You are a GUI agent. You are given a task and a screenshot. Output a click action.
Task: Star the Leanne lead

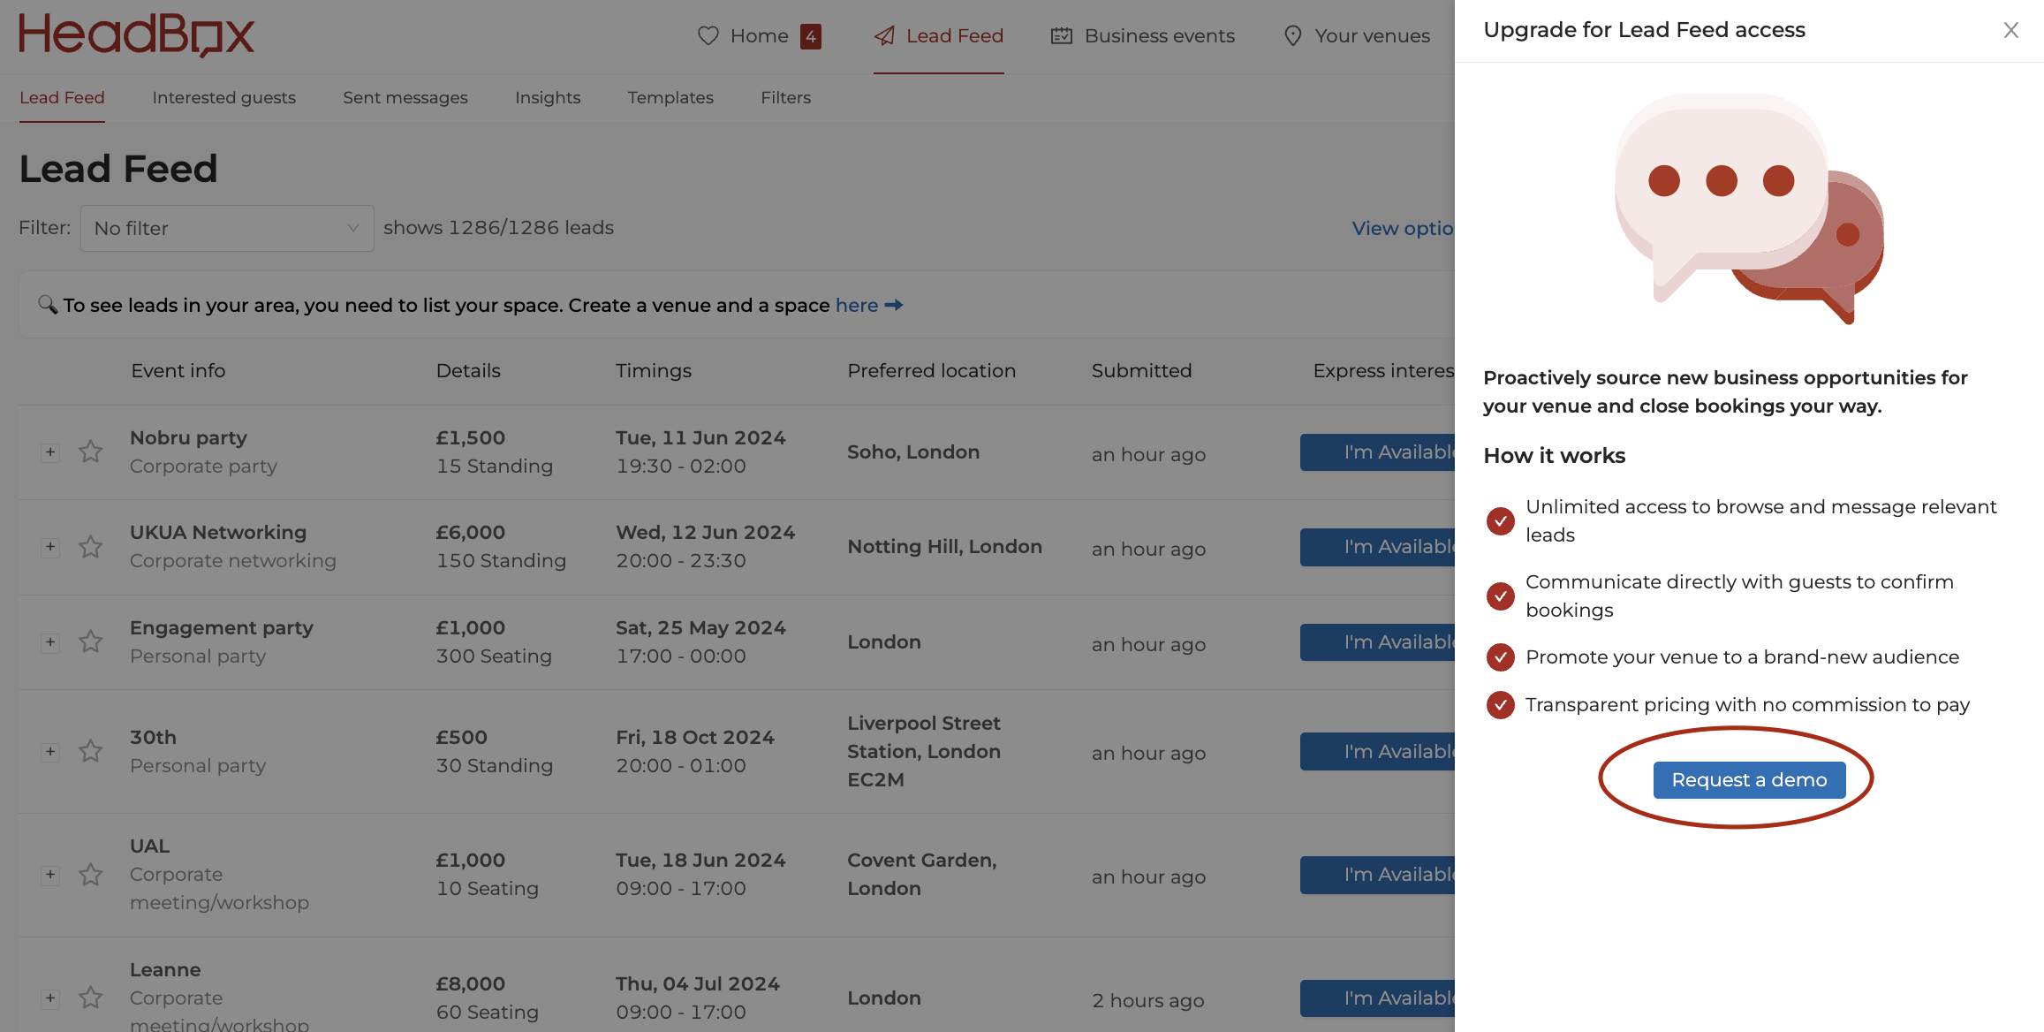[x=90, y=998]
